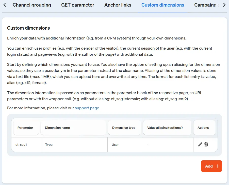This screenshot has width=229, height=185.
Task: Go to the Anchor links tab
Action: [x=118, y=5]
